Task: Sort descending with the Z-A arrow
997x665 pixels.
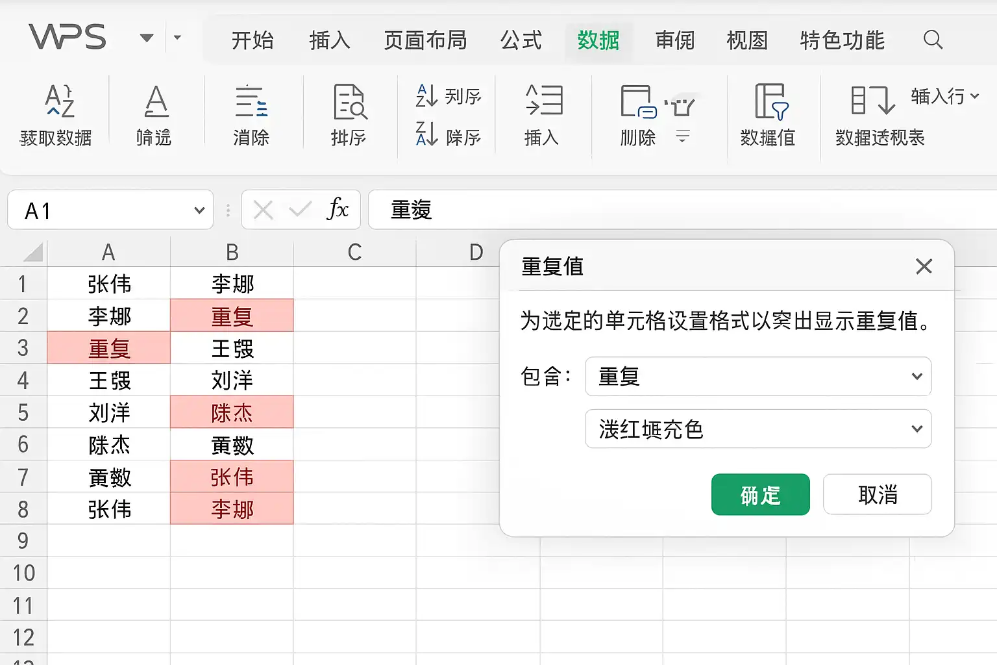Action: pos(426,134)
